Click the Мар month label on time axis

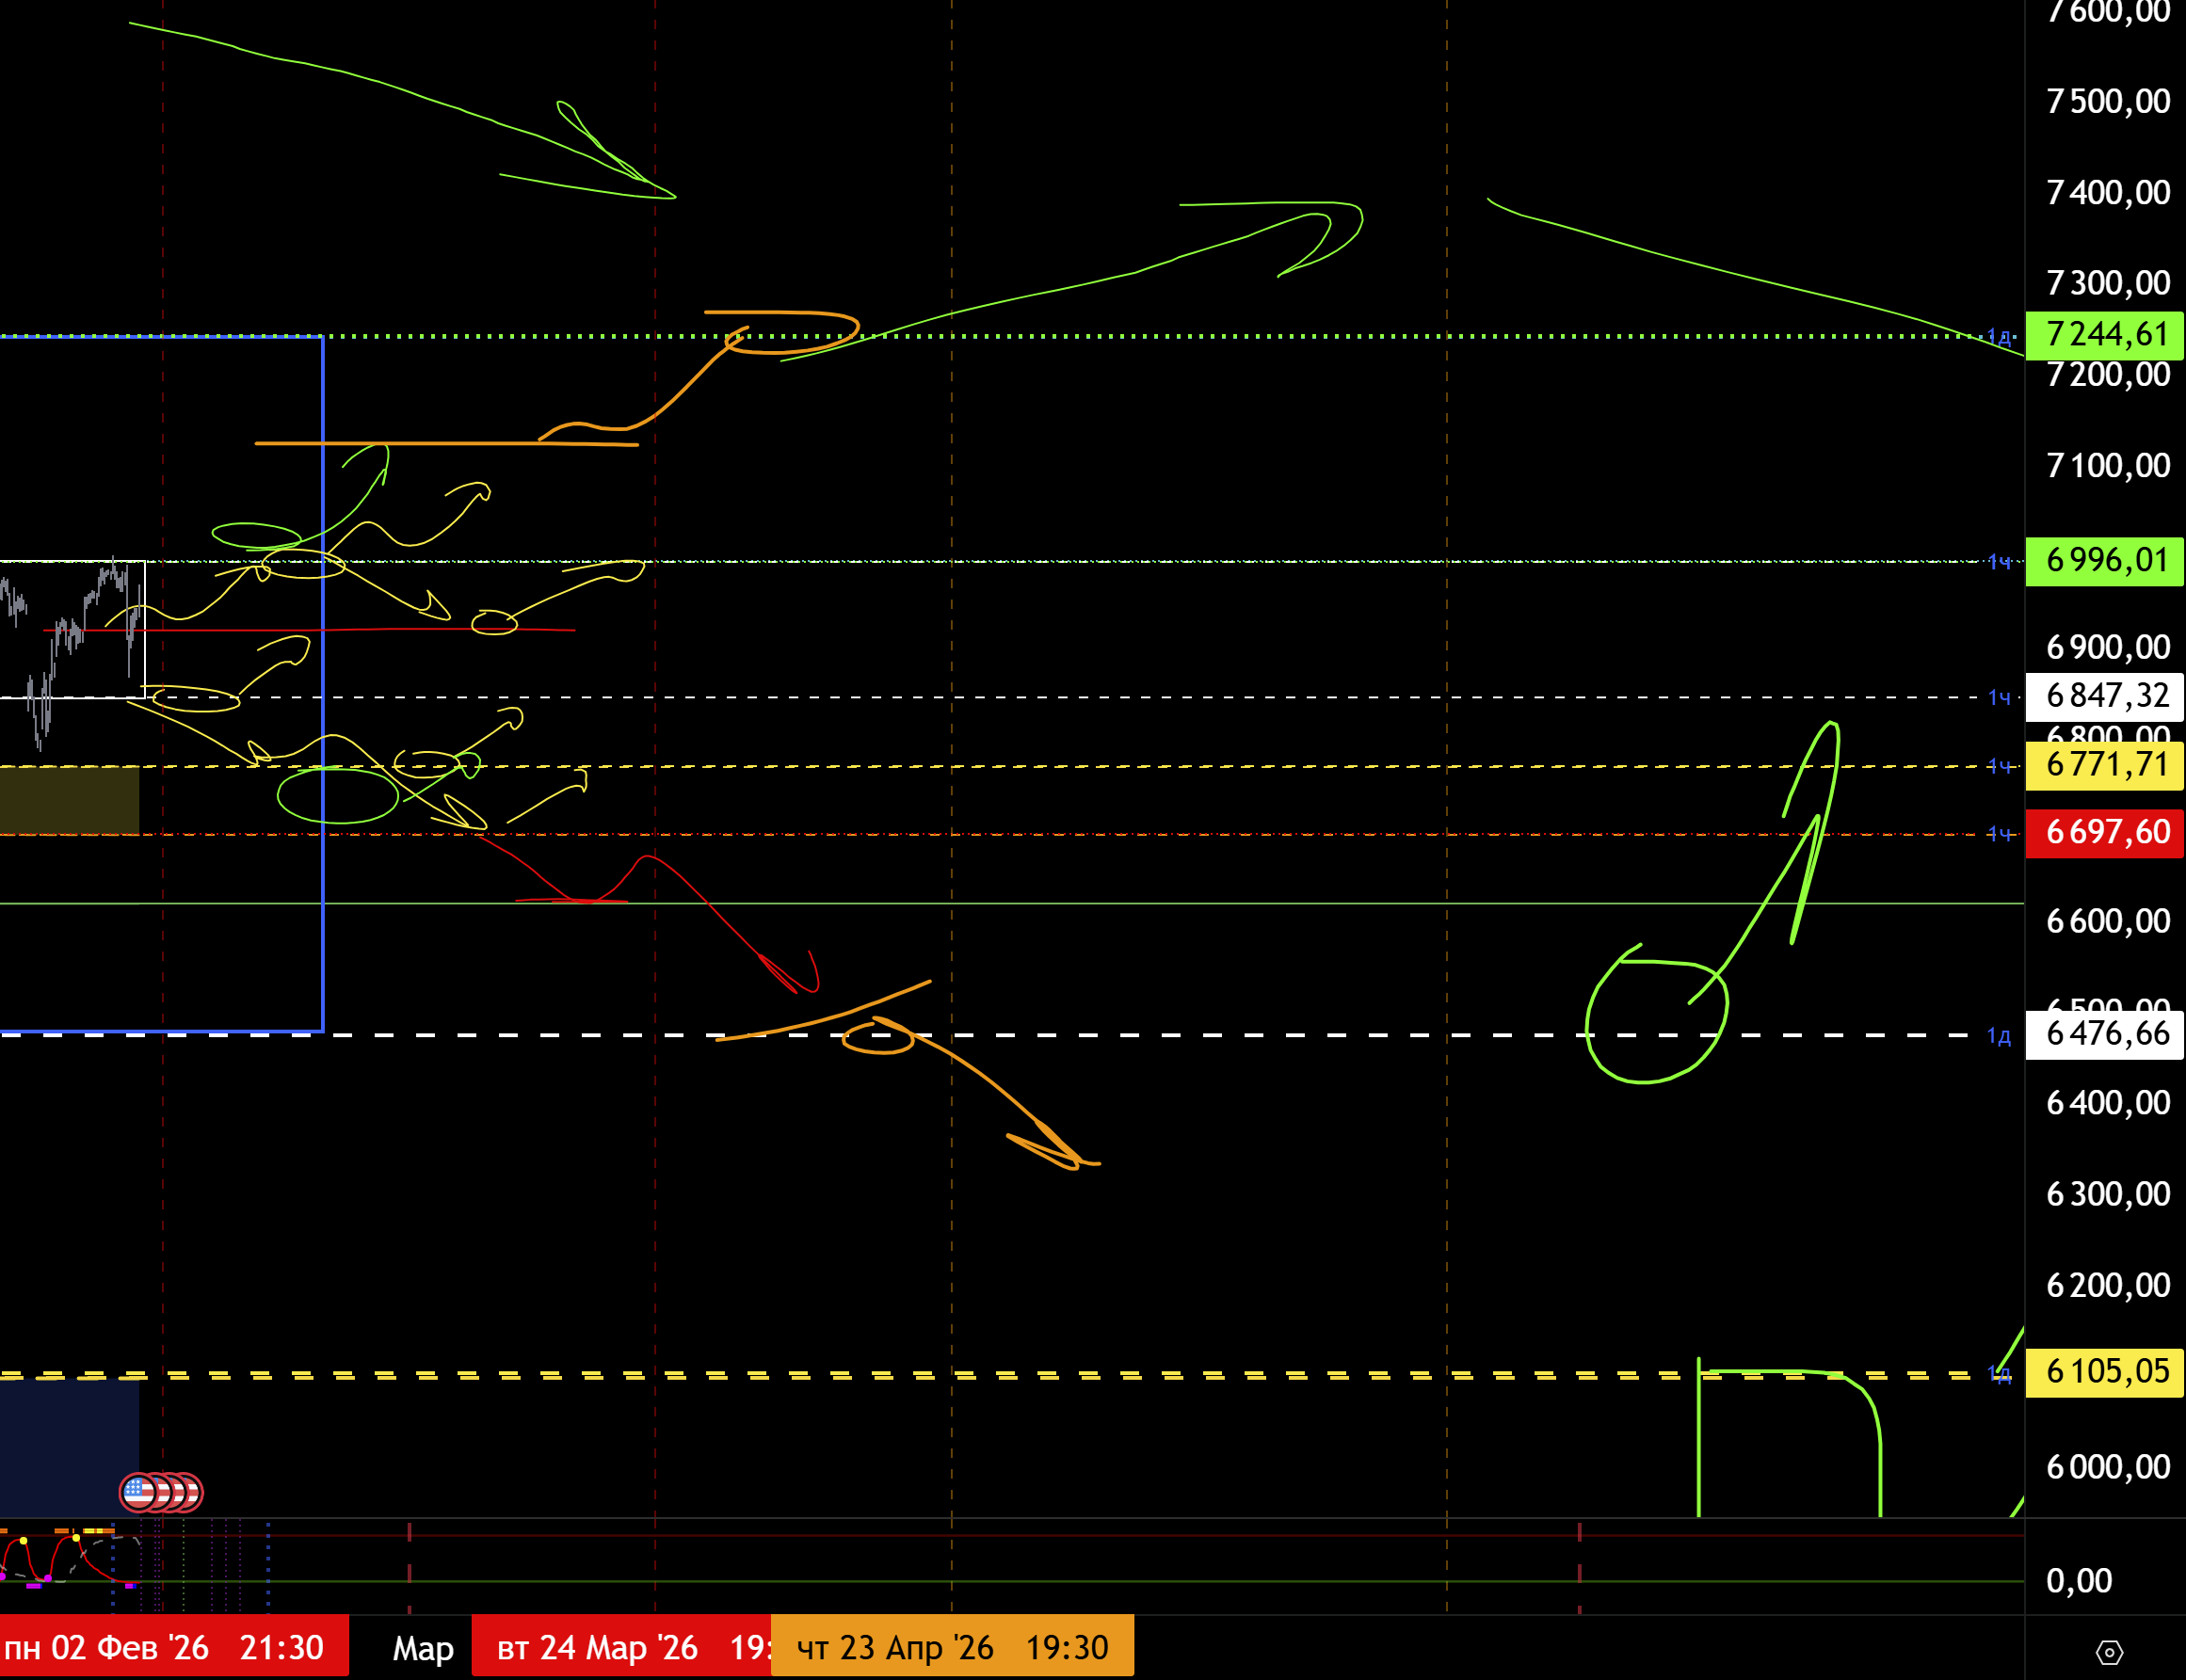[x=423, y=1648]
